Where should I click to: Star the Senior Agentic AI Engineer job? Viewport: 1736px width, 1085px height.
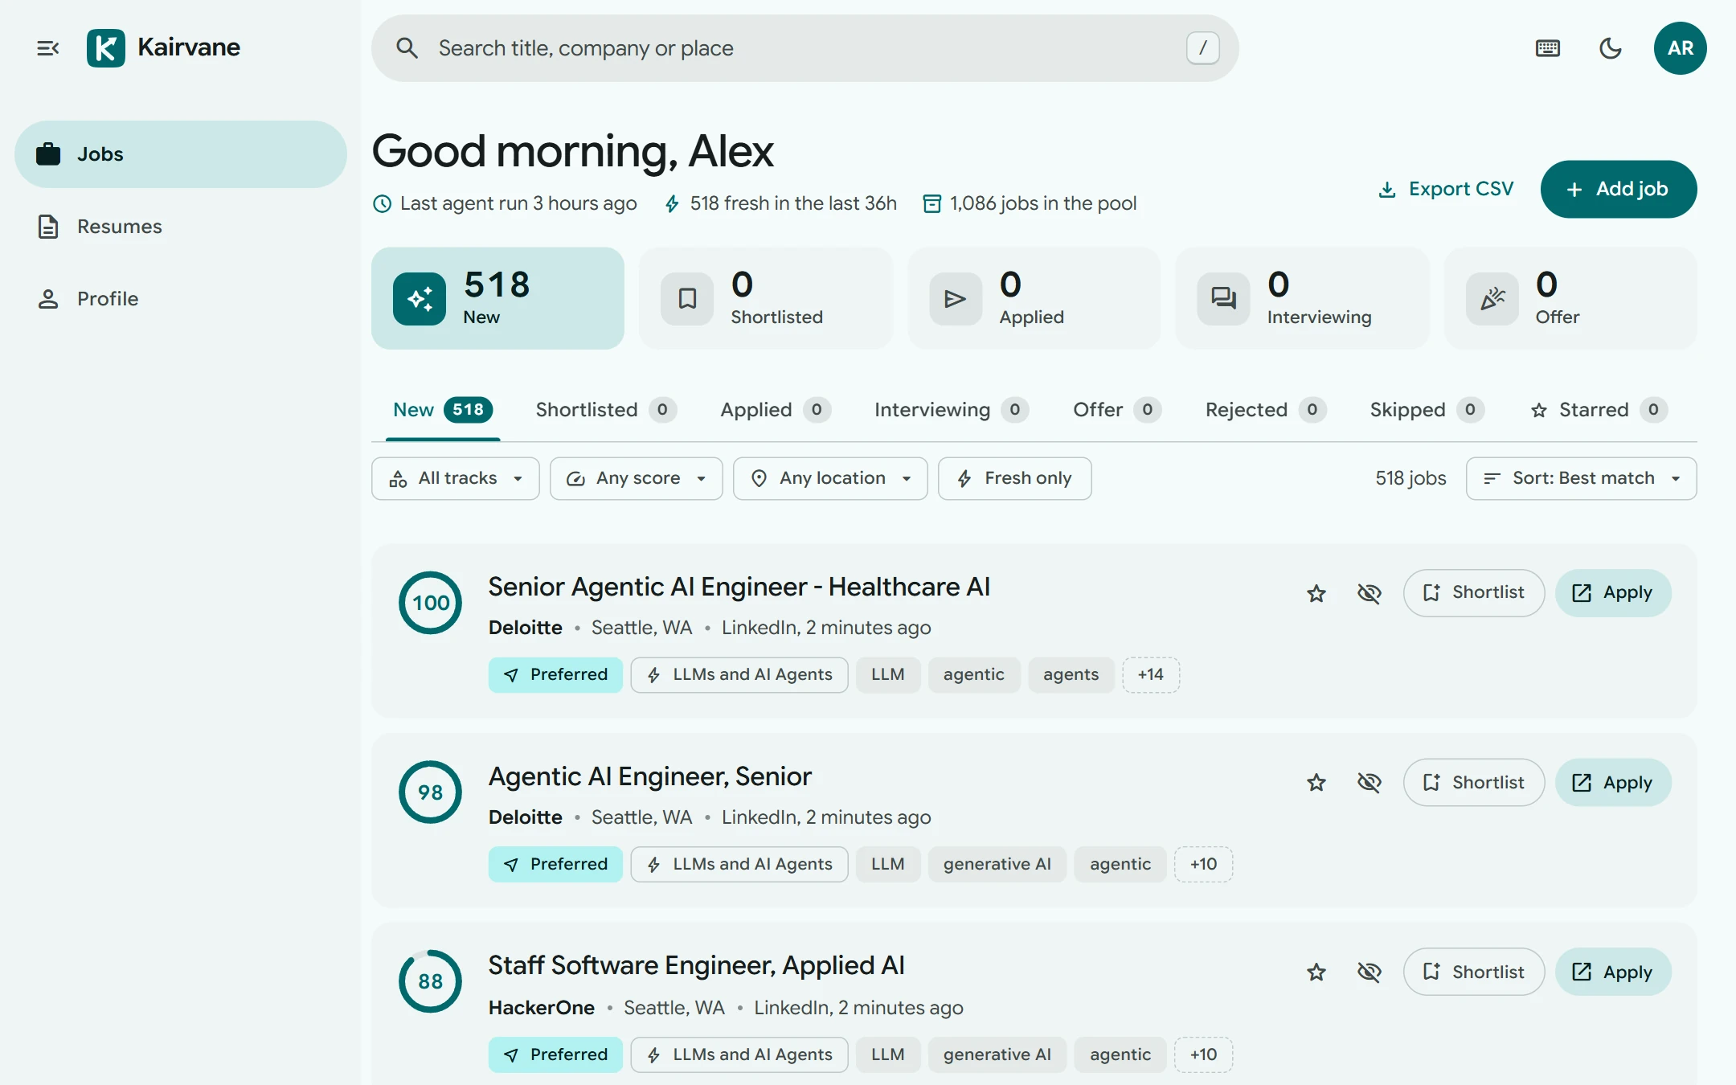click(1316, 593)
